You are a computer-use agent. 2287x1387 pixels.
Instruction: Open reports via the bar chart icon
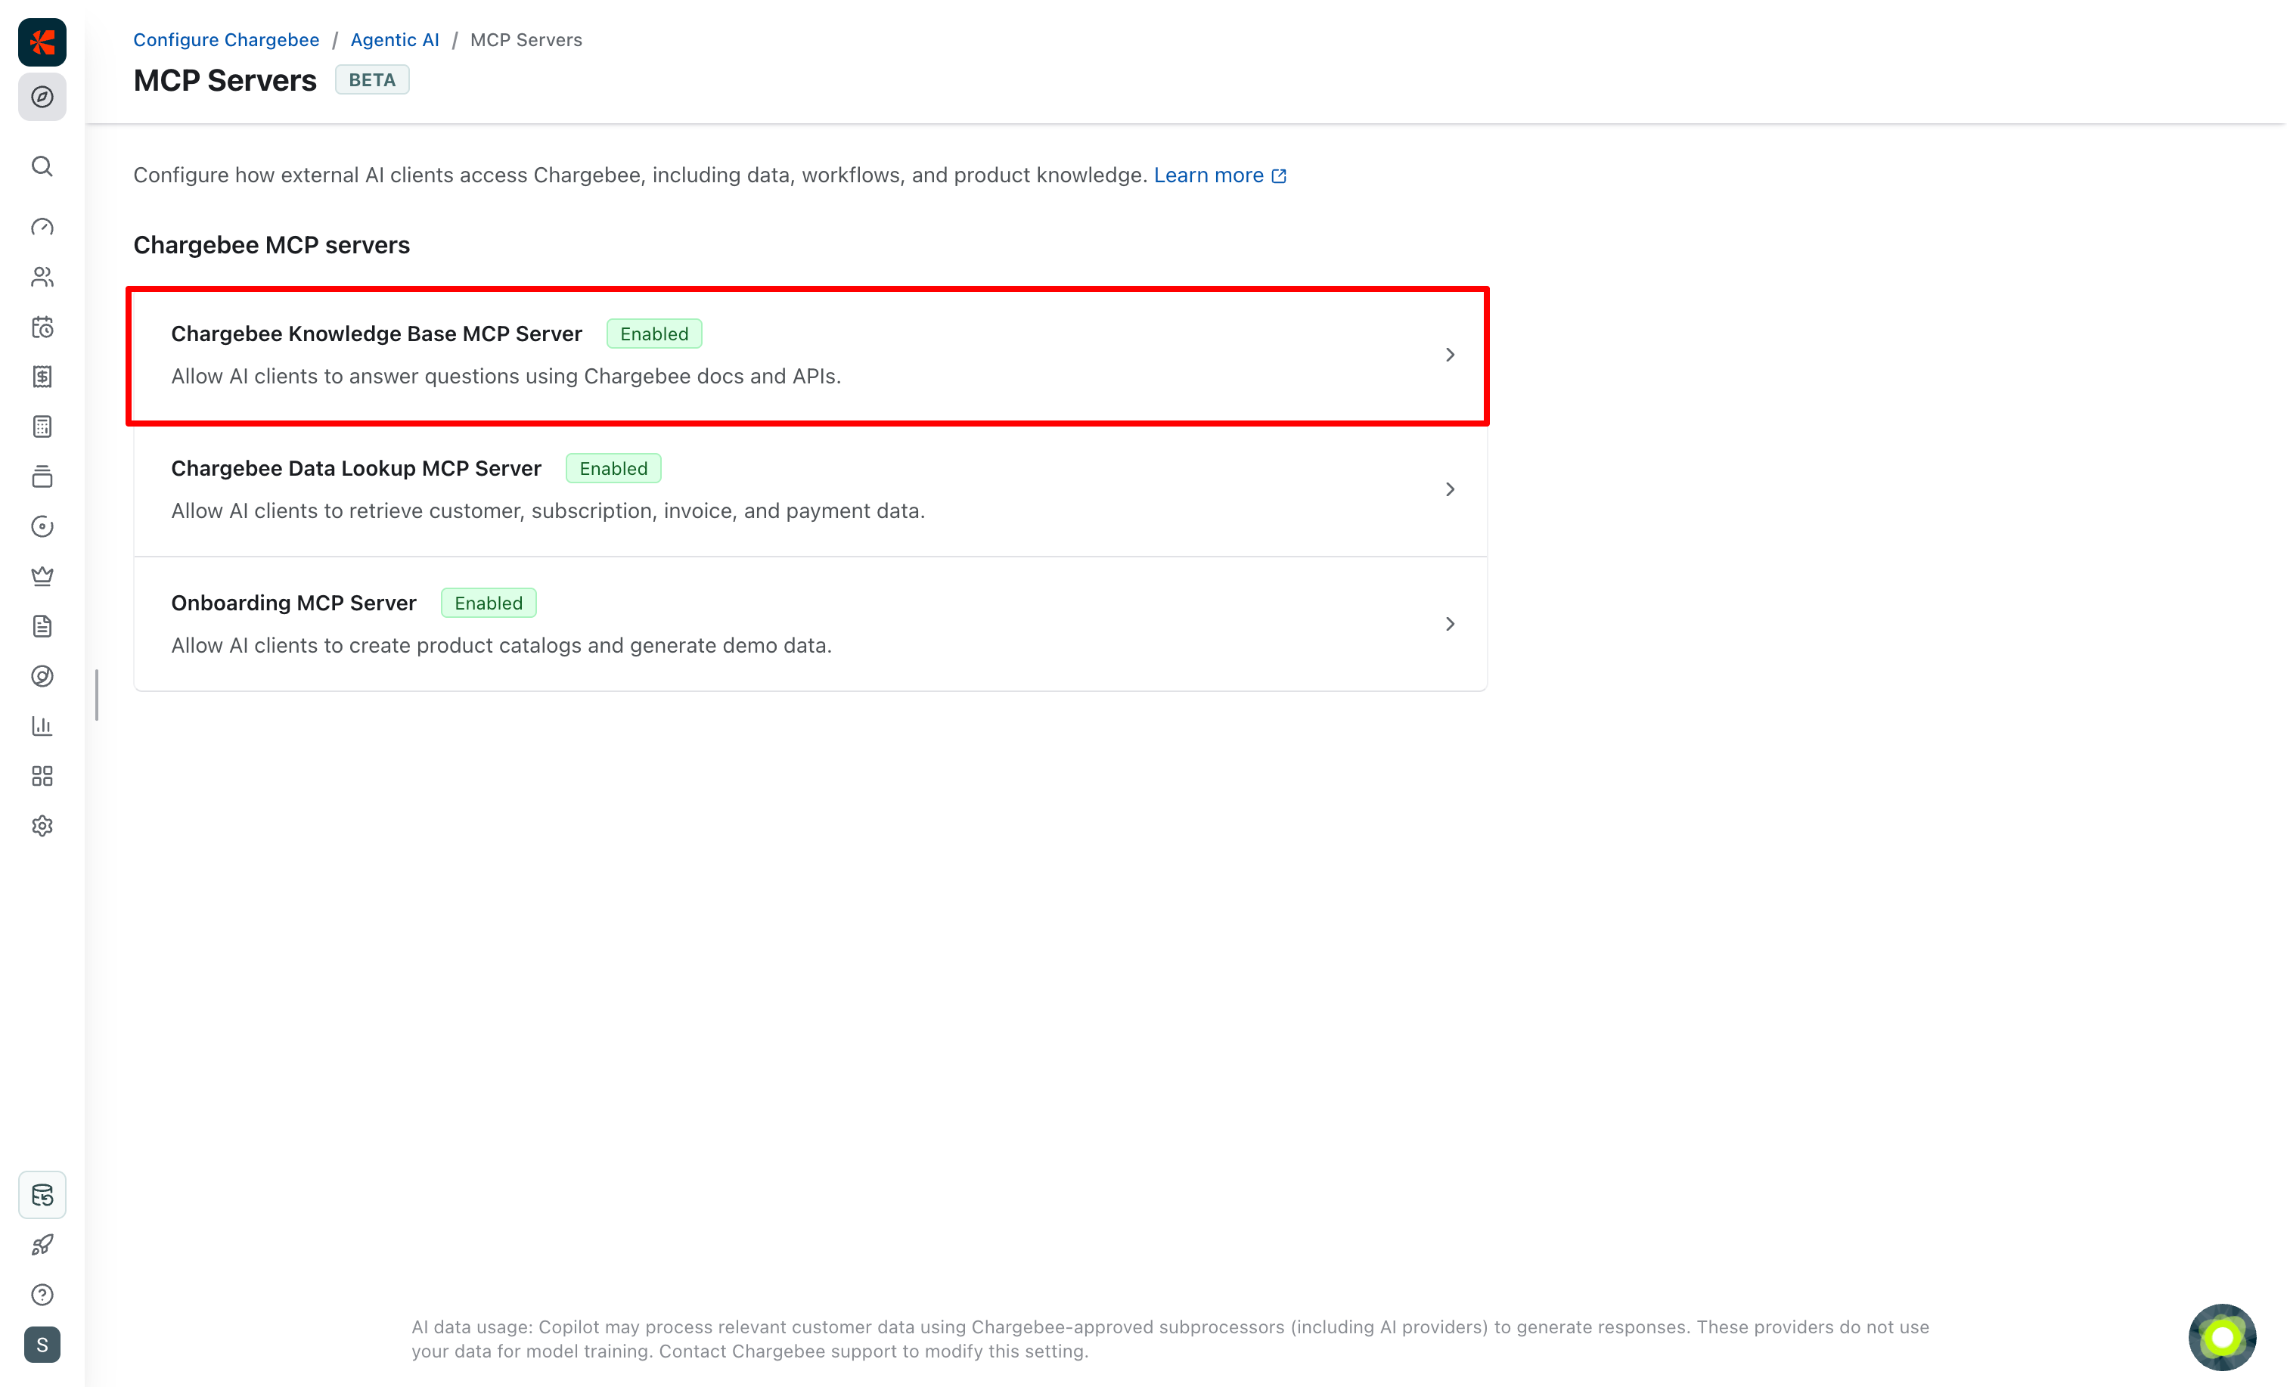pos(42,726)
